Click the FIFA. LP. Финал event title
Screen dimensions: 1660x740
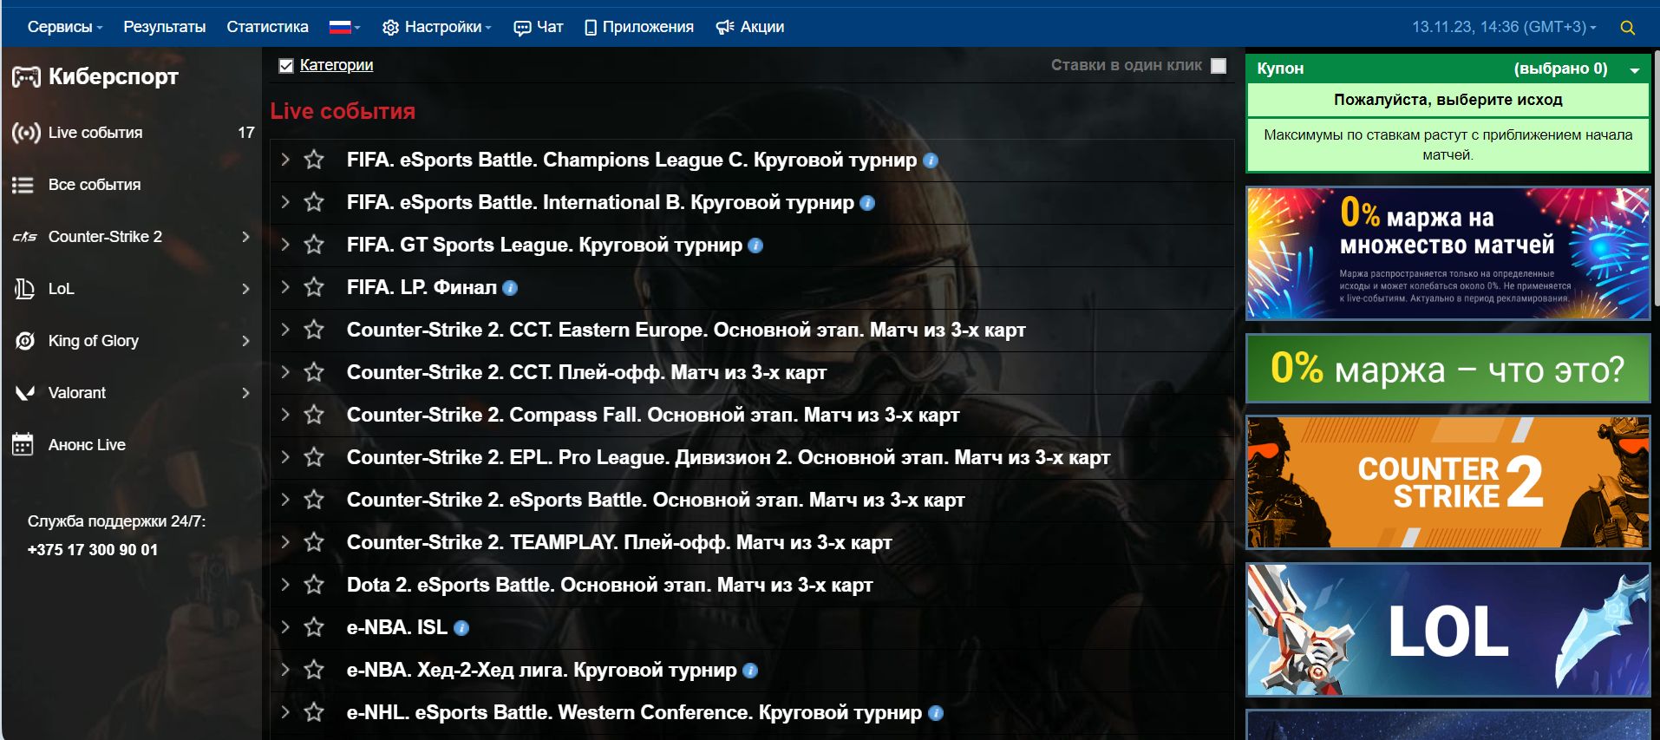pyautogui.click(x=422, y=287)
